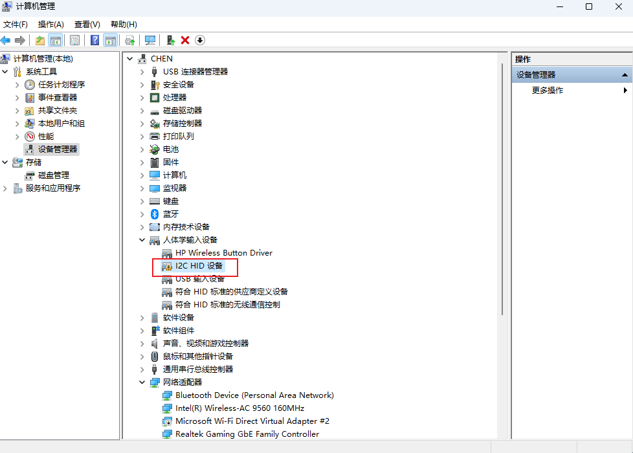Image resolution: width=633 pixels, height=453 pixels.
Task: Select Microsoft Wi-Fi Direct Virtual Adapter #2
Action: 252,421
